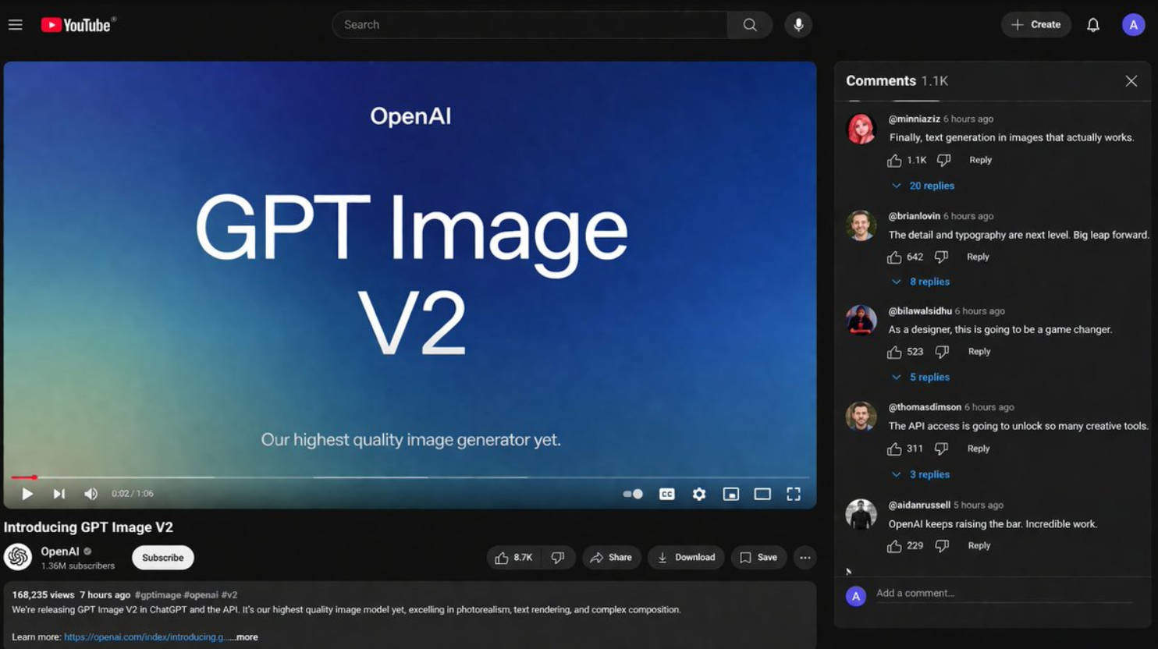Expand description with the more link
This screenshot has height=649, width=1158.
[x=247, y=637]
